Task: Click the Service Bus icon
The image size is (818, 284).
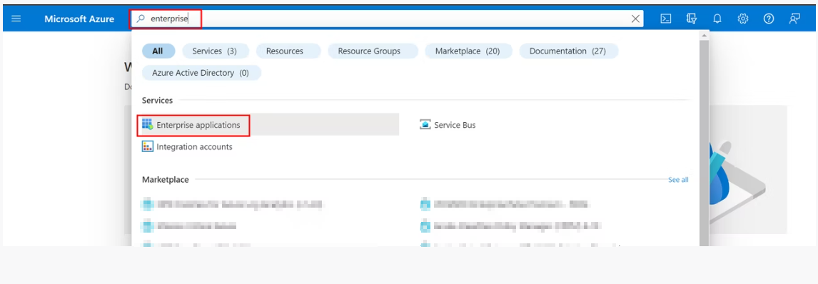Action: 425,125
